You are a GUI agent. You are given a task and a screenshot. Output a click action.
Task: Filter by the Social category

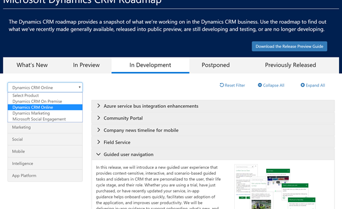point(45,139)
